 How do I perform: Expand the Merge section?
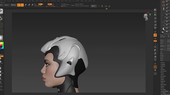pos(162,54)
